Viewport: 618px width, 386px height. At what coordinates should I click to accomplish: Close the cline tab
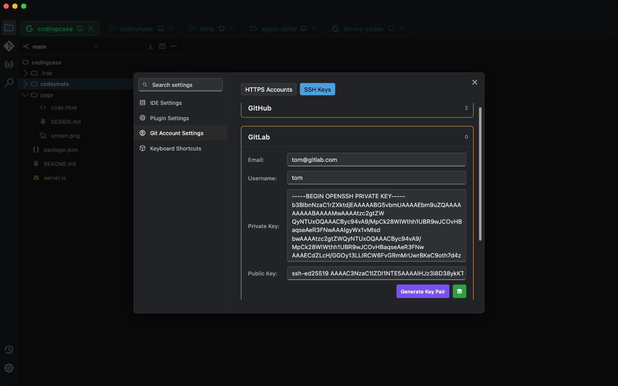coord(232,29)
